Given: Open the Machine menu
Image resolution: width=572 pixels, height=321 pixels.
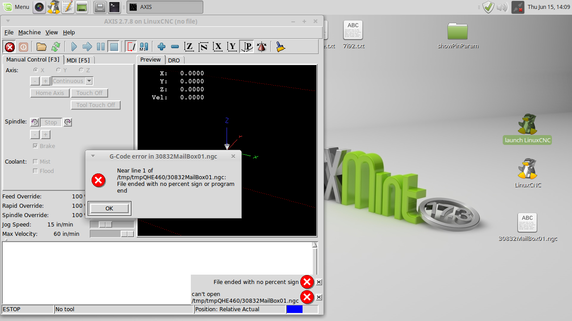Looking at the screenshot, I should [x=29, y=33].
